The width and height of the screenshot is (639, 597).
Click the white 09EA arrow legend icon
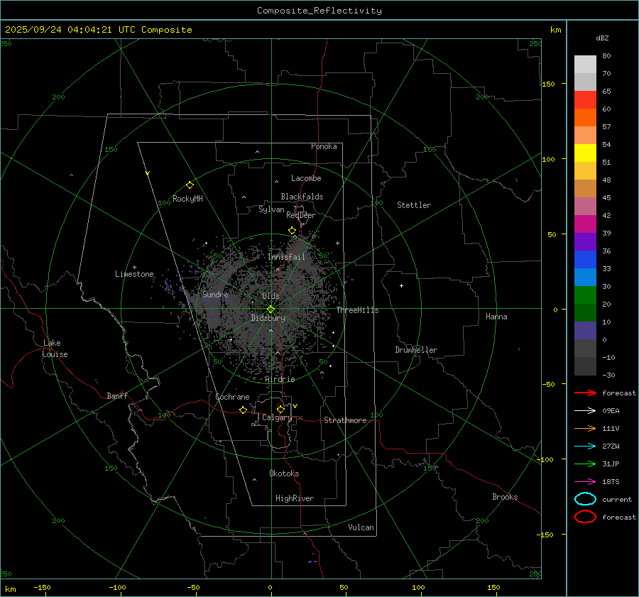[x=584, y=410]
